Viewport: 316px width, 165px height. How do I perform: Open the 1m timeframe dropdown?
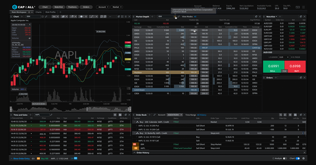click(55, 17)
